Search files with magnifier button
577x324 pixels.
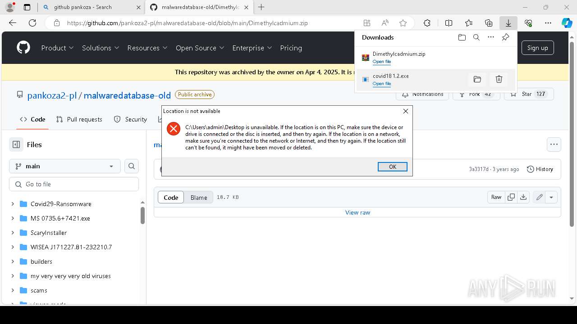132,166
